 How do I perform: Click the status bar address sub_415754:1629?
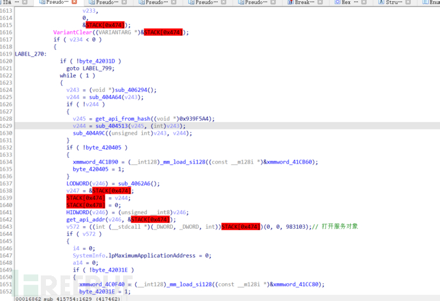[x=68, y=298]
